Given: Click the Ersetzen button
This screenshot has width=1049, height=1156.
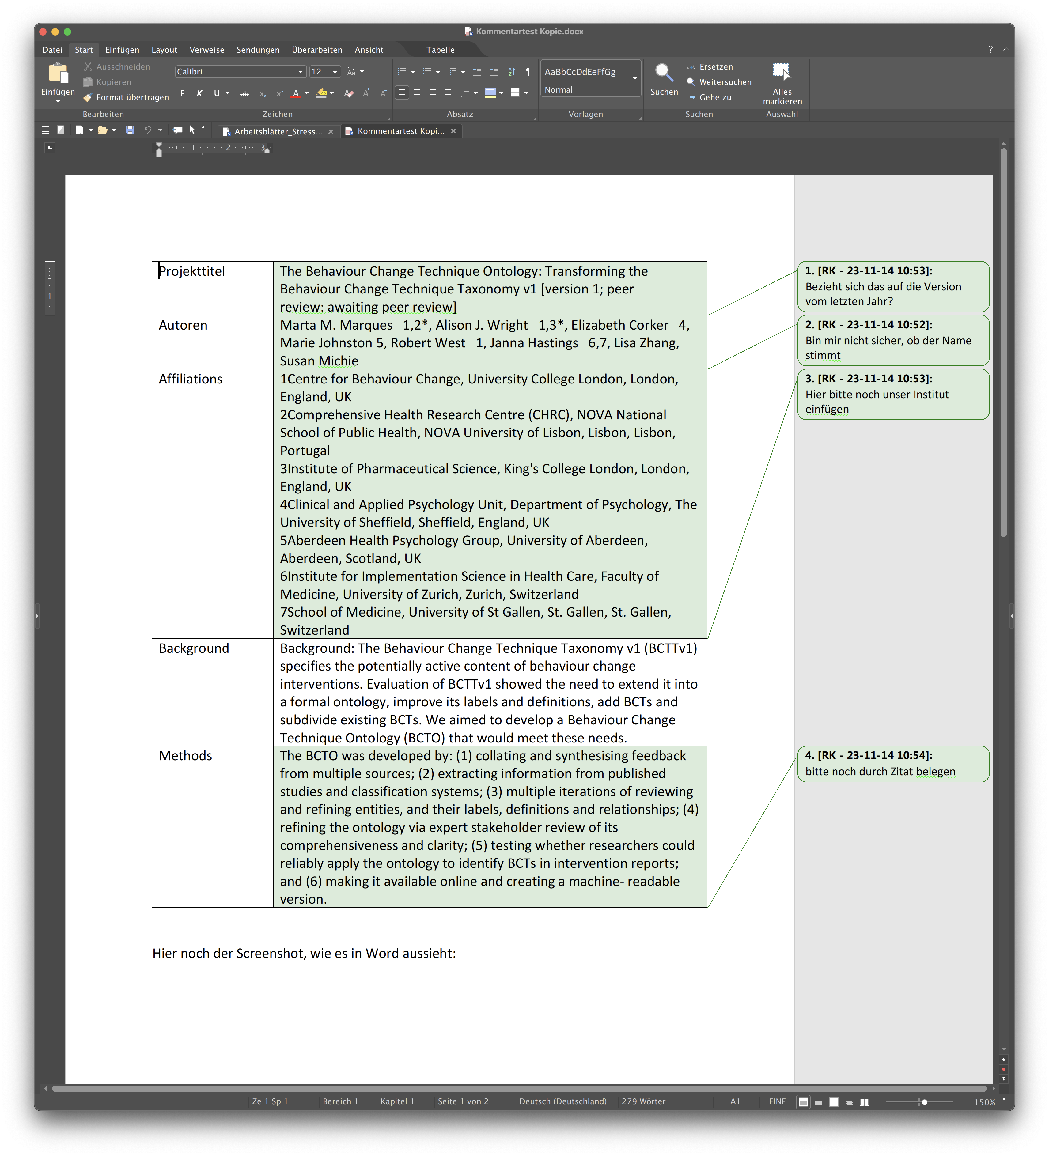Looking at the screenshot, I should 710,67.
